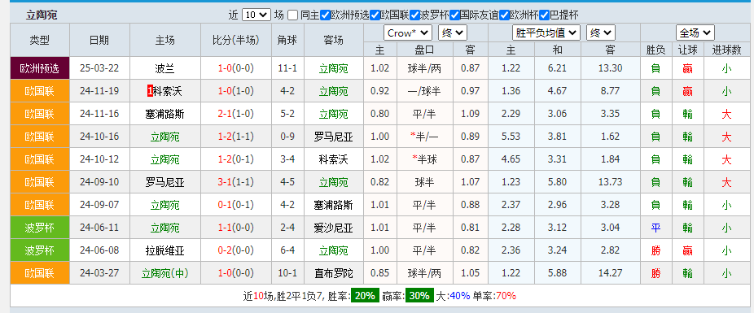754x313 pixels.
Task: Click the draw odds value 6.21
Action: [557, 68]
